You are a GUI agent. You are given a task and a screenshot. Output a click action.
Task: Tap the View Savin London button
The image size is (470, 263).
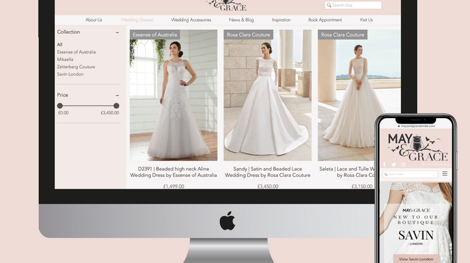pyautogui.click(x=416, y=259)
